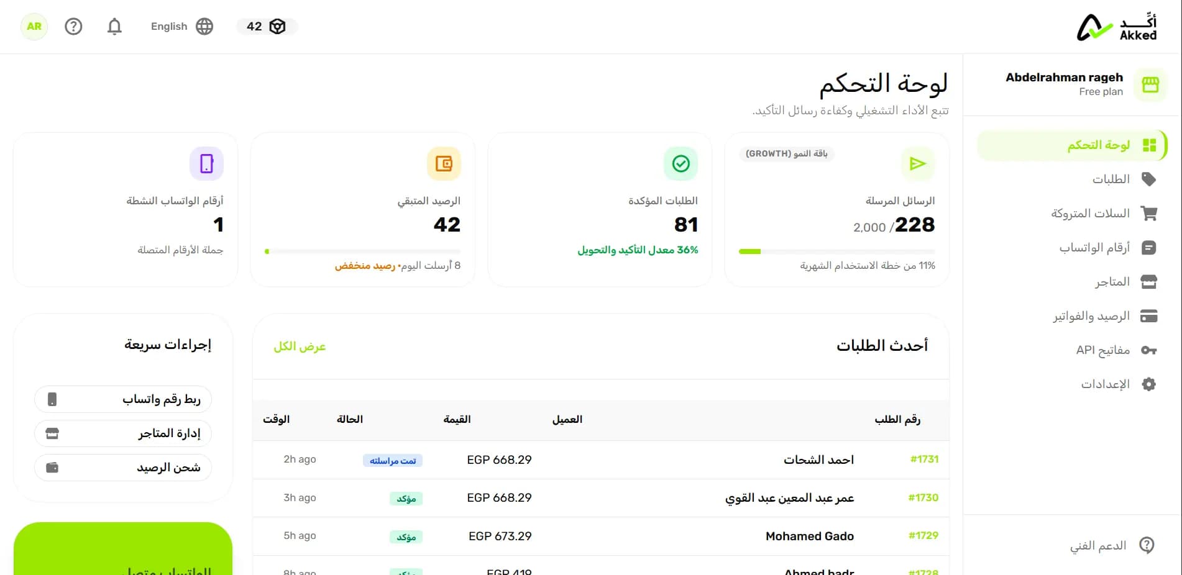Screen dimensions: 1182x575
Task: Click مؤكد status badge in order #1730 row
Action: [406, 499]
